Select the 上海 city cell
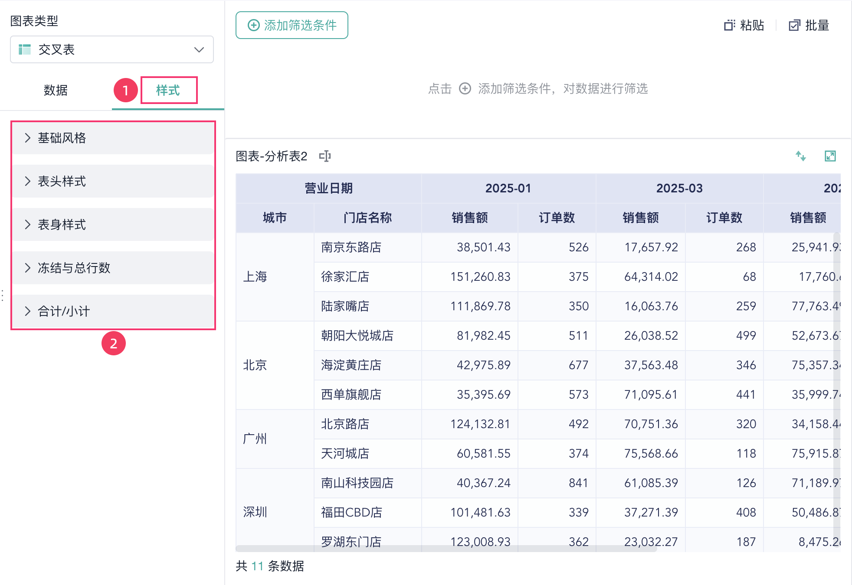The image size is (852, 585). pos(275,276)
